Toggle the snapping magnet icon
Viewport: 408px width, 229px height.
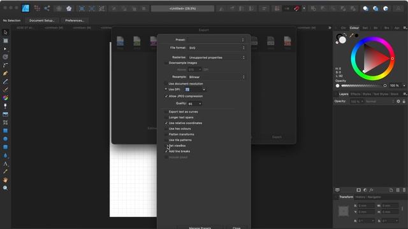pyautogui.click(x=296, y=8)
